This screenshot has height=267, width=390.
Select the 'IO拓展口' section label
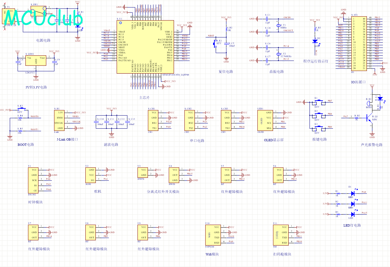pos(358,82)
